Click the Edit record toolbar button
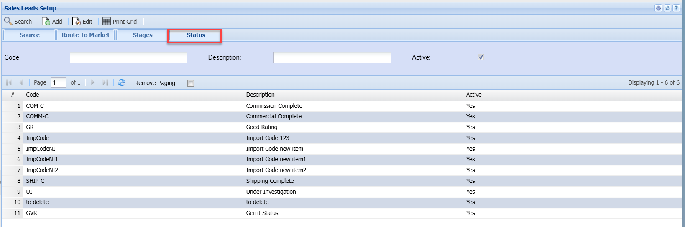Image resolution: width=685 pixels, height=227 pixels. (x=82, y=22)
